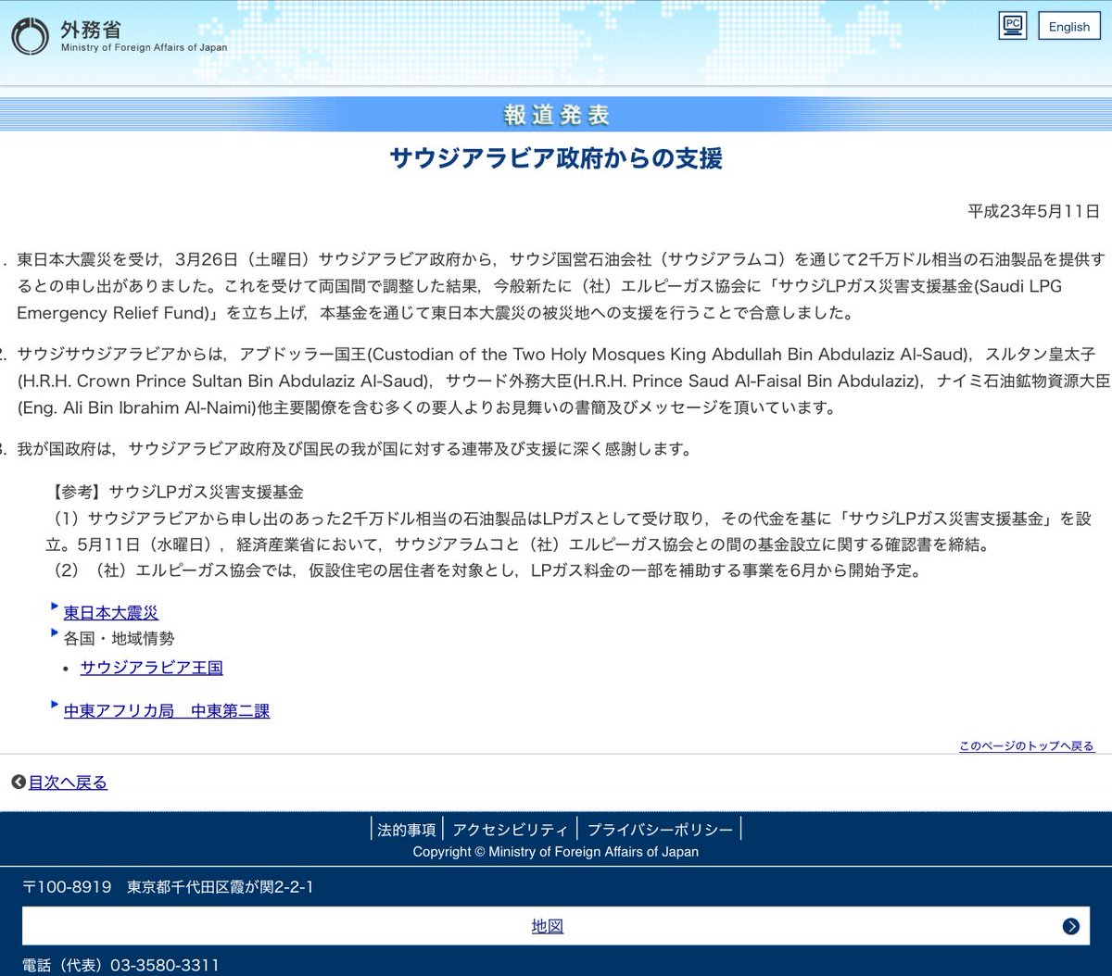The width and height of the screenshot is (1112, 976).
Task: Click the paragraph starting 我が国政府は
Action: pyautogui.click(x=355, y=449)
